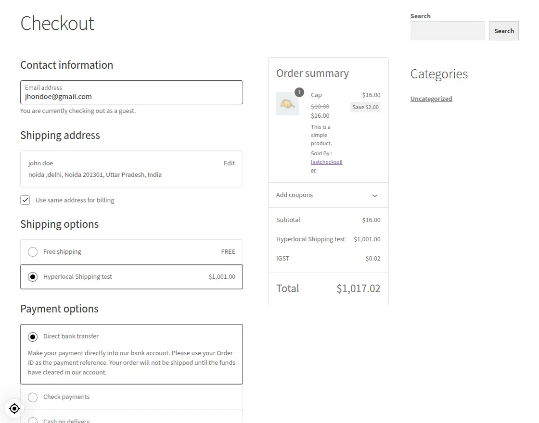The image size is (539, 423).
Task: Click the FREE price label
Action: [x=228, y=252]
